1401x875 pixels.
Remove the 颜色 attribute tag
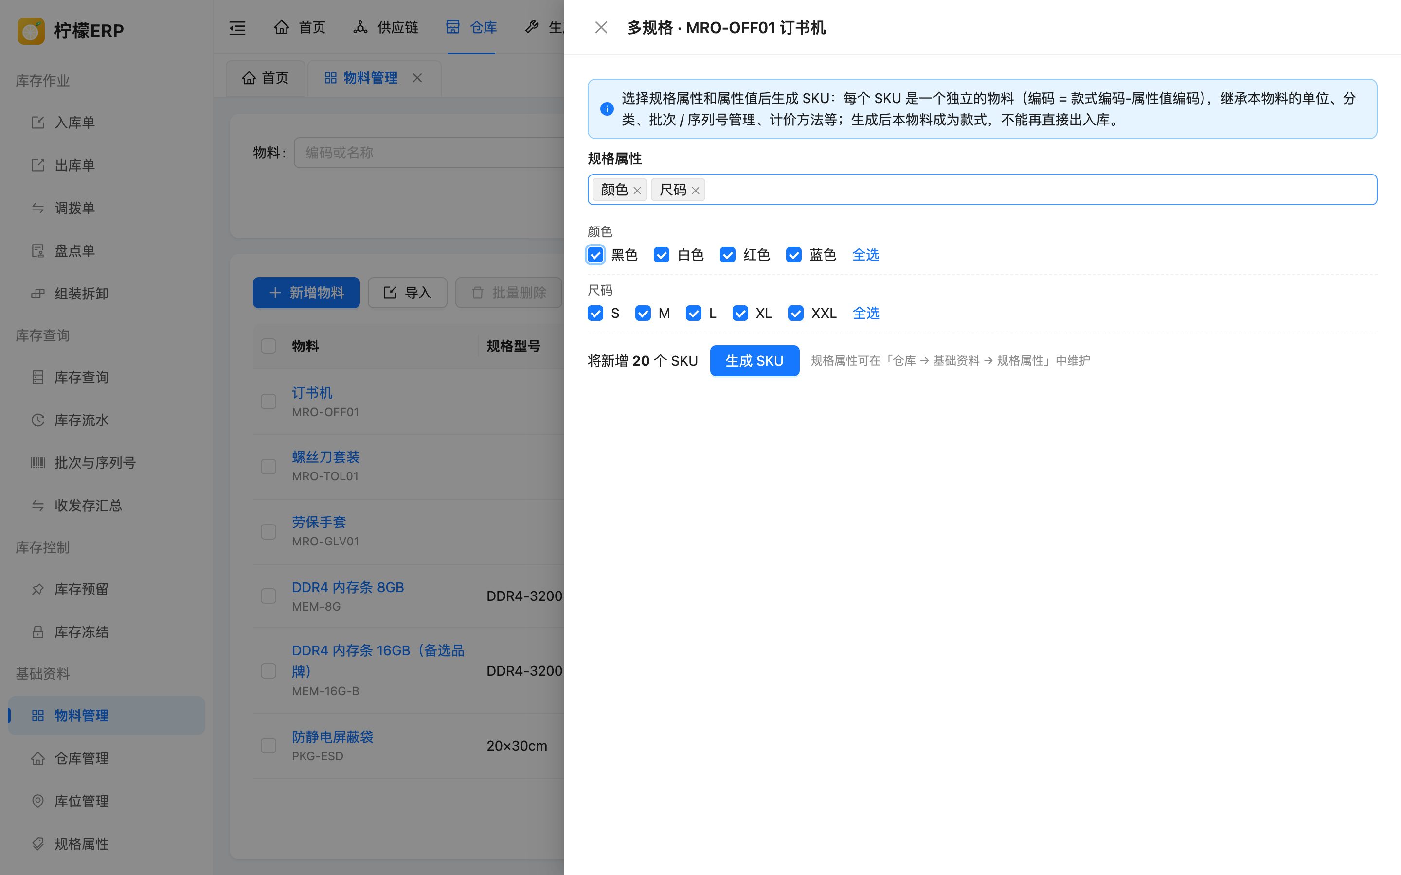coord(637,191)
